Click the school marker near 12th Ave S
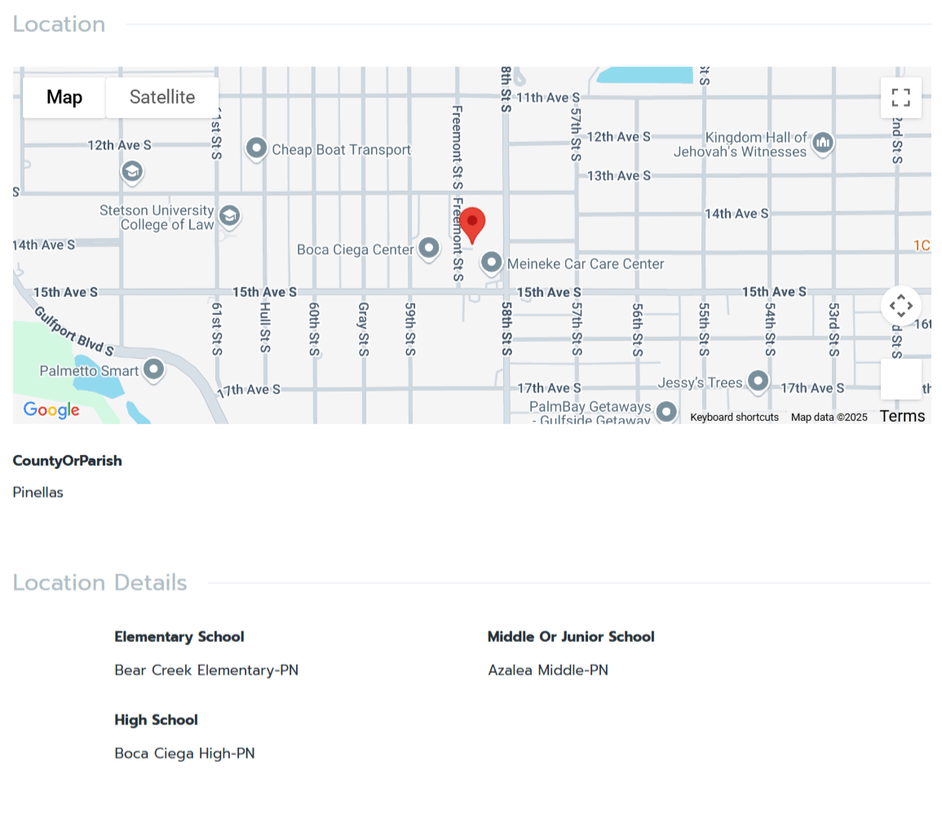 point(132,171)
